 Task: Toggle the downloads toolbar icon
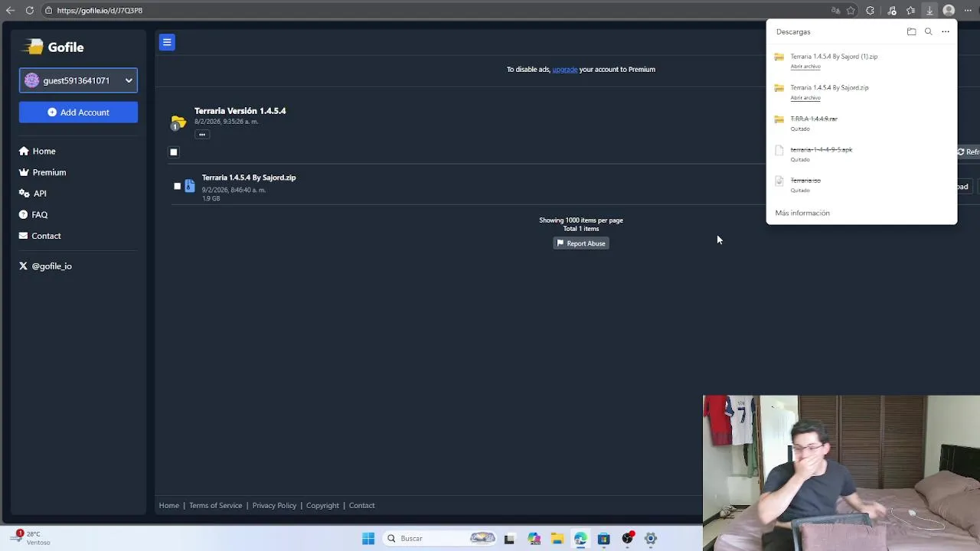coord(929,11)
